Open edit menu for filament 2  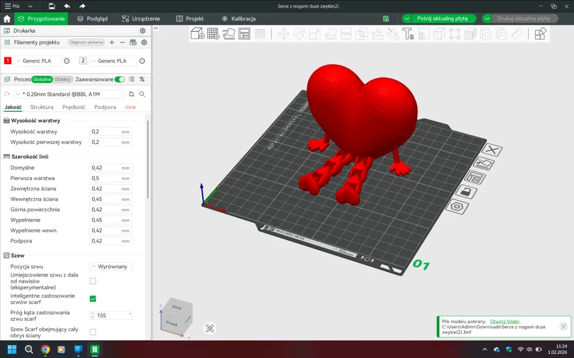click(142, 61)
